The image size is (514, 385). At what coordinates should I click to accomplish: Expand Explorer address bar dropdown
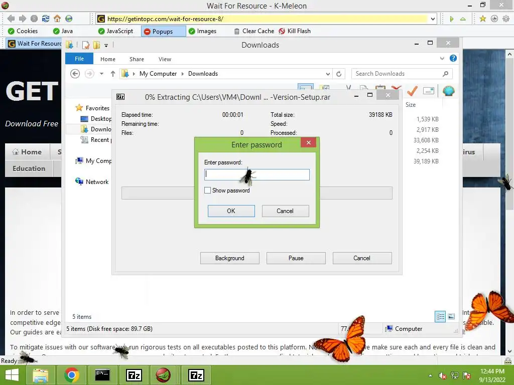coord(327,74)
